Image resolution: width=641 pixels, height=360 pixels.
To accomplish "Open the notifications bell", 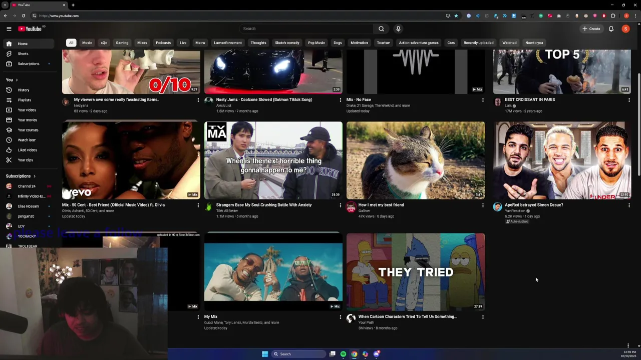I will click(611, 28).
